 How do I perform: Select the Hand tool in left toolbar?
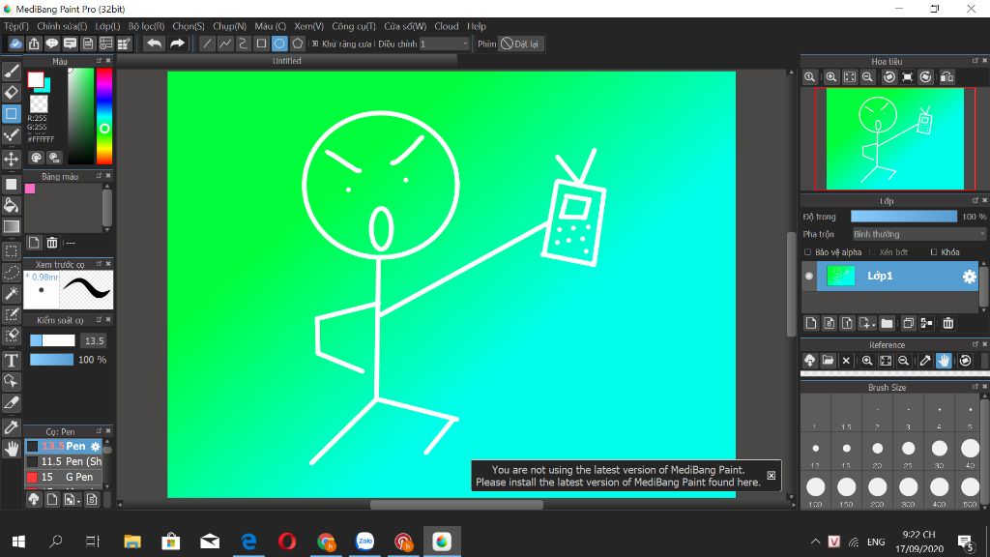pos(12,449)
